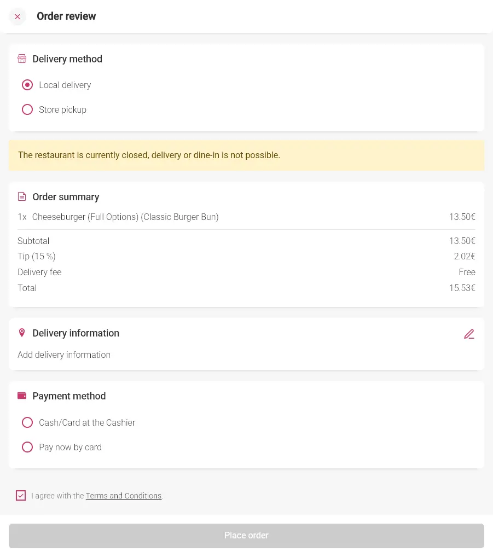The width and height of the screenshot is (493, 557).
Task: Click the location pin icon beside Delivery information
Action: pos(22,333)
